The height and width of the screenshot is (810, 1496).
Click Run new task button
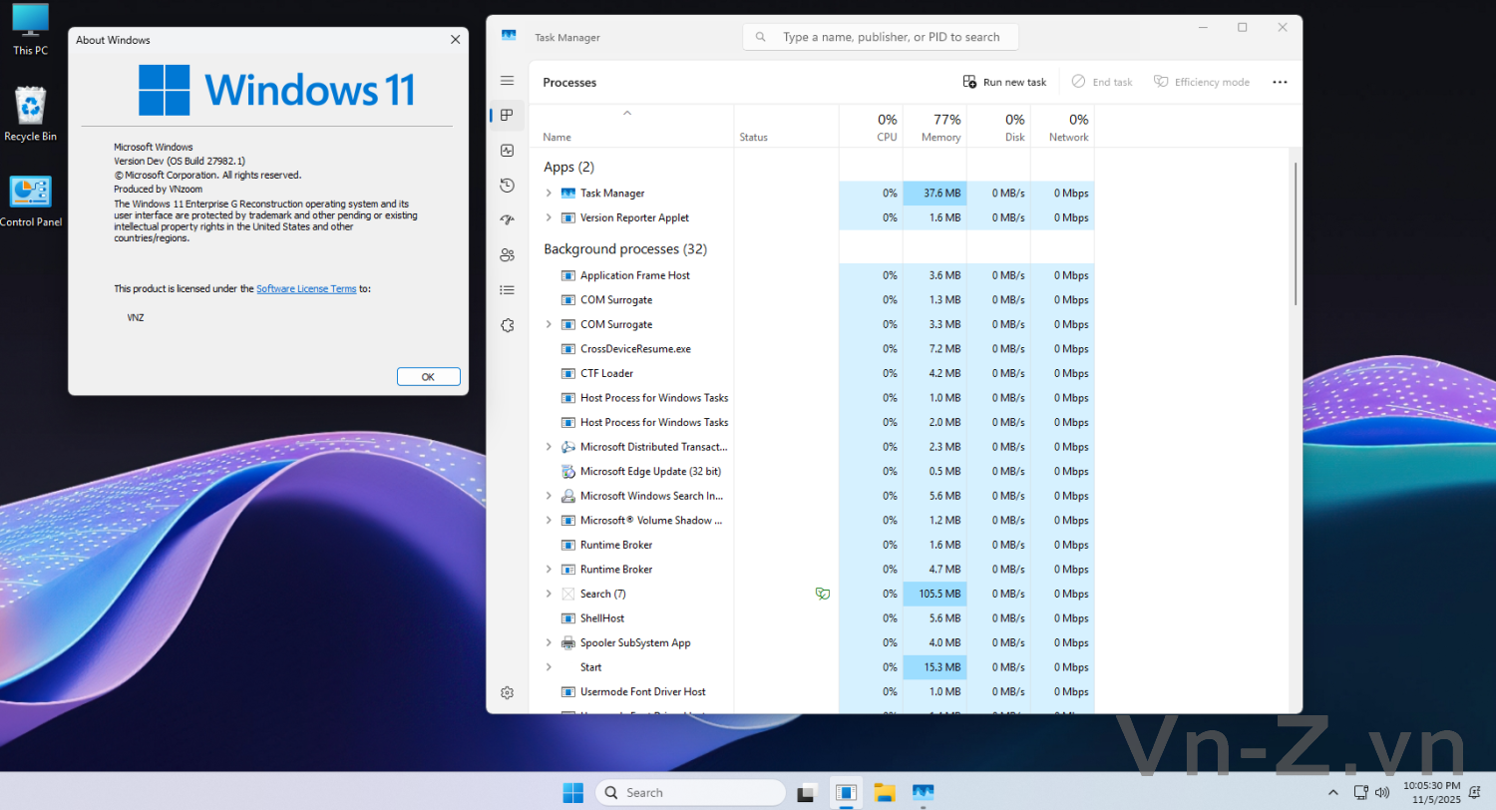click(1004, 82)
